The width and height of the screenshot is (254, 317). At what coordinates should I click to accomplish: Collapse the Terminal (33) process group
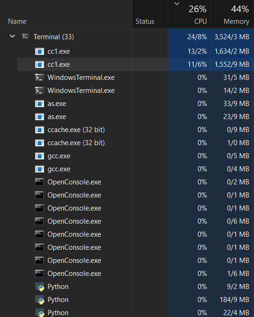pyautogui.click(x=12, y=36)
